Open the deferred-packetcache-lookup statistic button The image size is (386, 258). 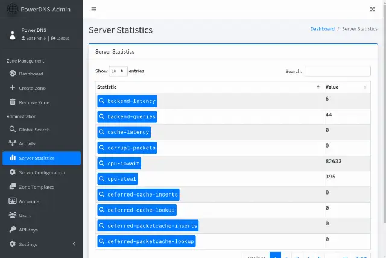147,241
